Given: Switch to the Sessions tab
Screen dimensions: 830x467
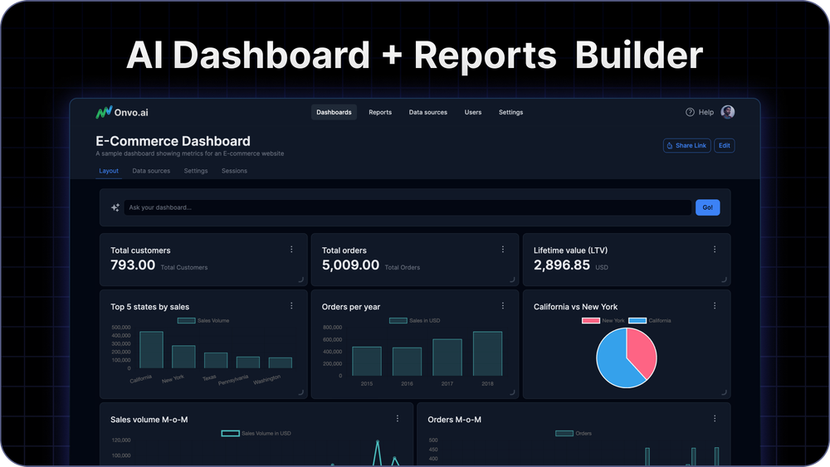Looking at the screenshot, I should pyautogui.click(x=234, y=171).
